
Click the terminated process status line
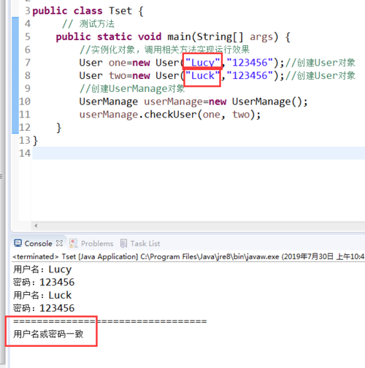188,256
